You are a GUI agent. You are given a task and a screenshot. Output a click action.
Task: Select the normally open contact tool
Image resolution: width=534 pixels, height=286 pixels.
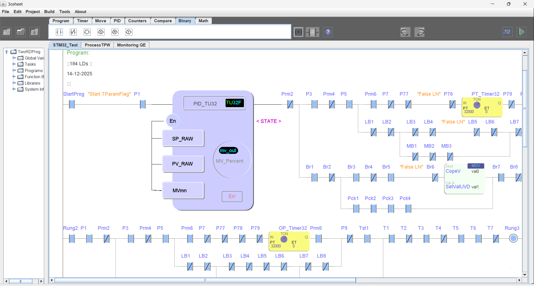(x=59, y=32)
